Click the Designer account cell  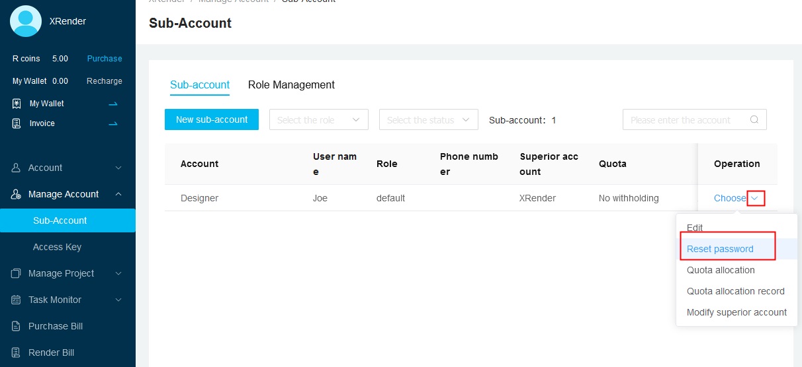coord(199,198)
